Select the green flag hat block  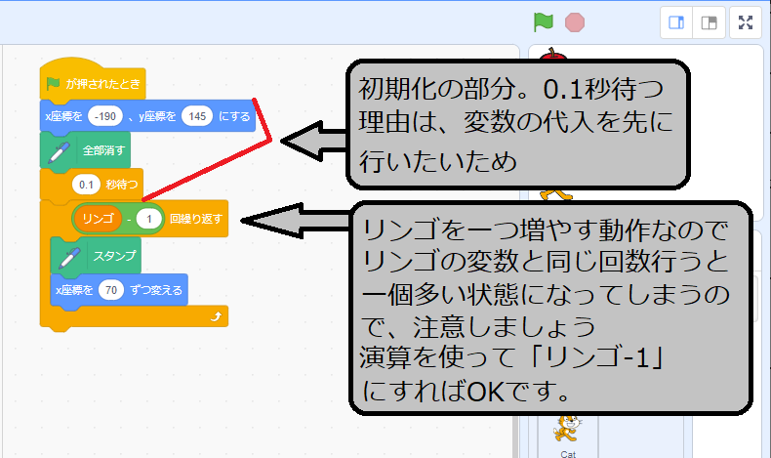click(x=93, y=81)
